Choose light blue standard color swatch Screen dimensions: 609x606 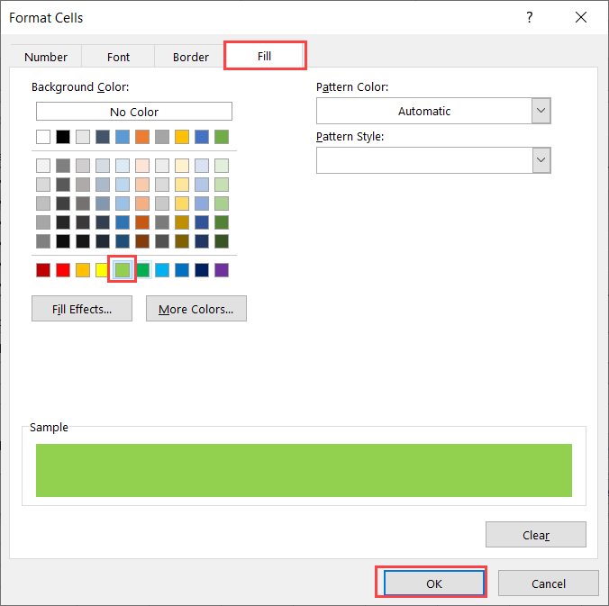(162, 270)
